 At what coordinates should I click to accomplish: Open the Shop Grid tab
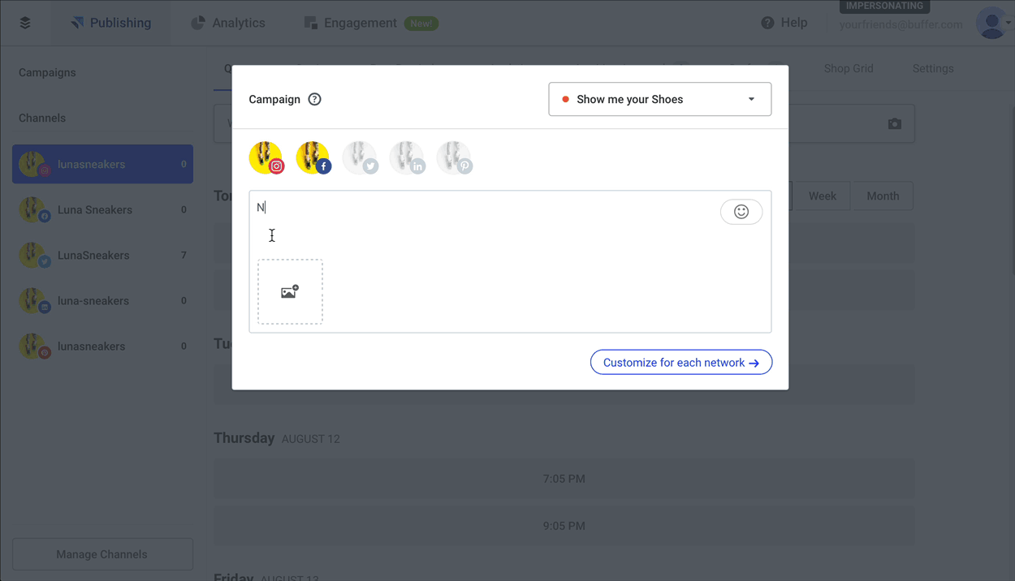pyautogui.click(x=849, y=68)
